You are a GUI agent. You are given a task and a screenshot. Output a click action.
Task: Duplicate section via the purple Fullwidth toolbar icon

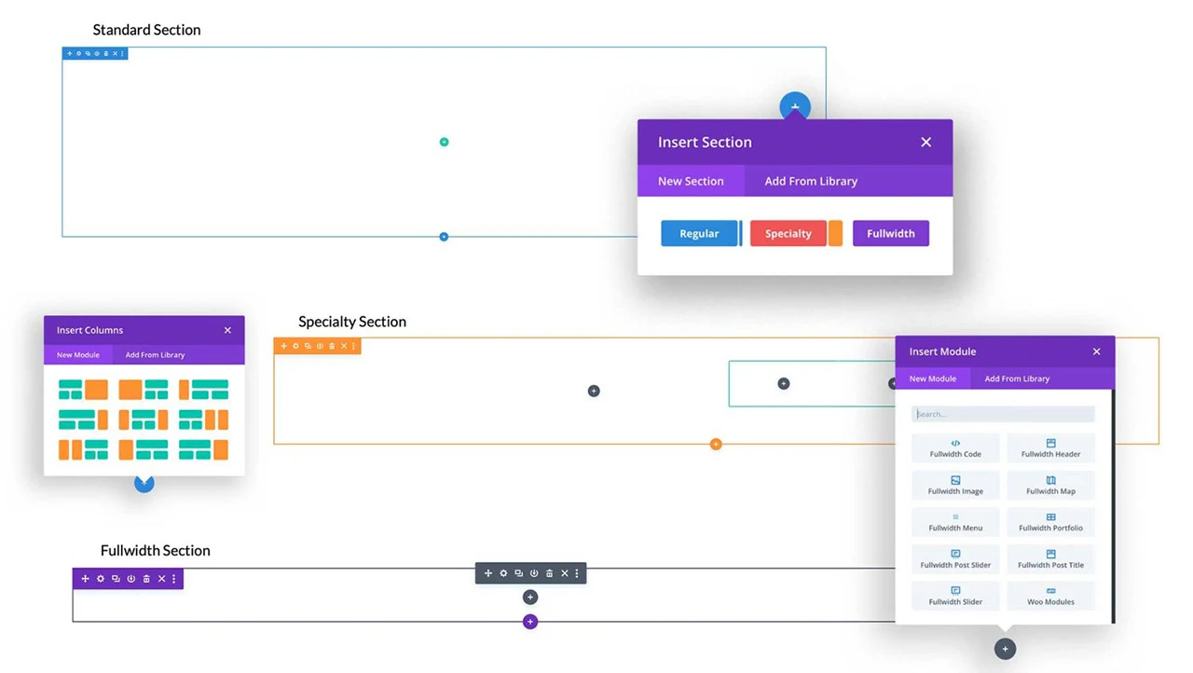point(116,579)
